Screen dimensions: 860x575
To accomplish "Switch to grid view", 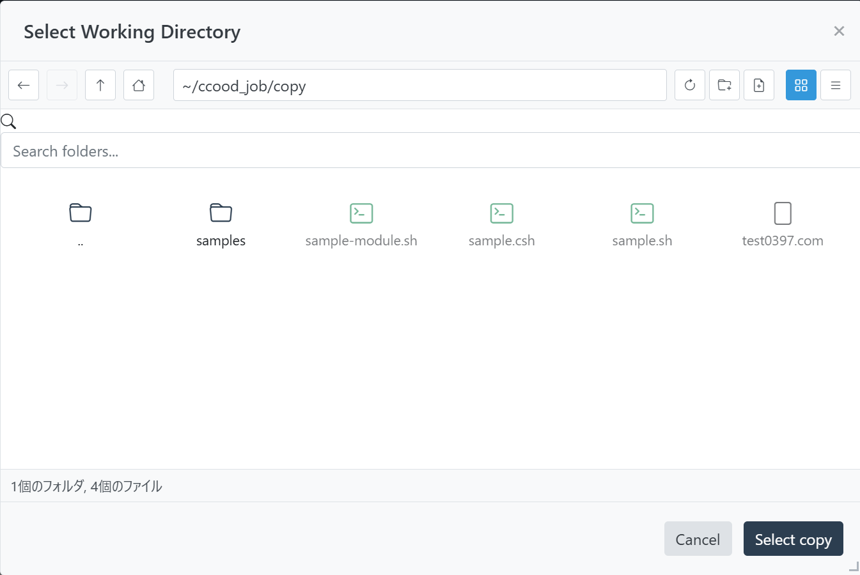I will (x=801, y=85).
